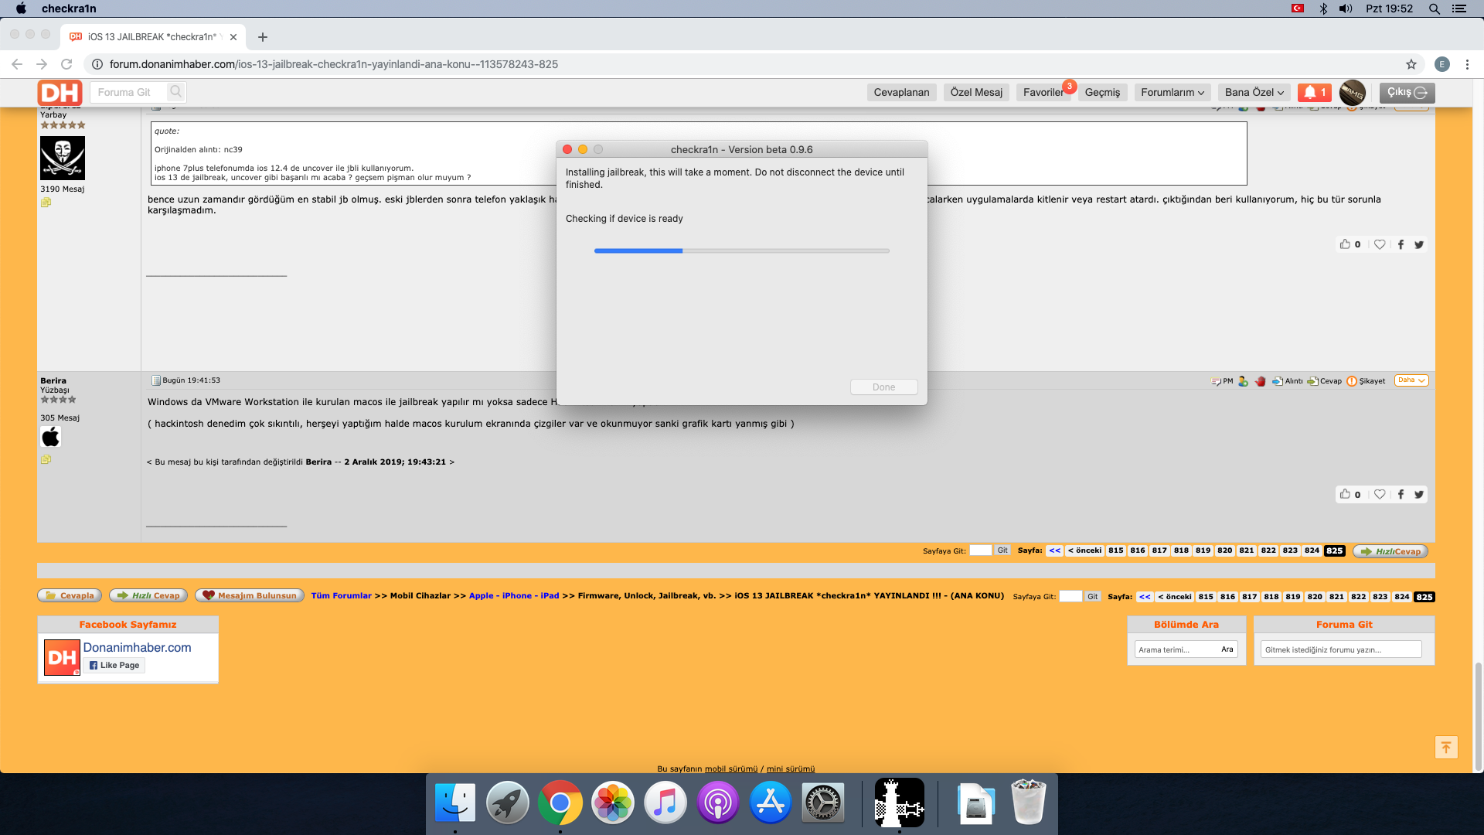Favorite Berira's post with heart icon
Image resolution: width=1484 pixels, height=835 pixels.
(1380, 494)
